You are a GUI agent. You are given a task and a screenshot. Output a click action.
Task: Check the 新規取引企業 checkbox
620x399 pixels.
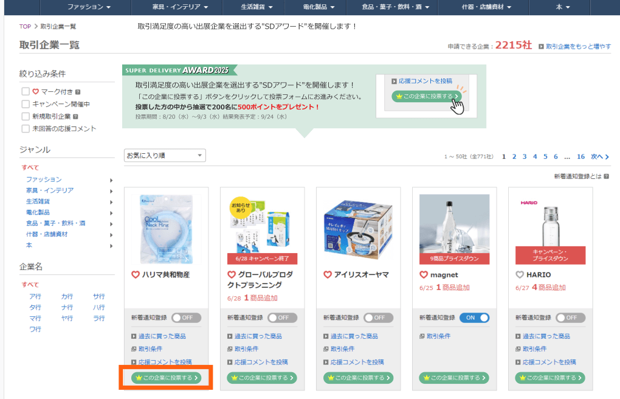pyautogui.click(x=26, y=116)
